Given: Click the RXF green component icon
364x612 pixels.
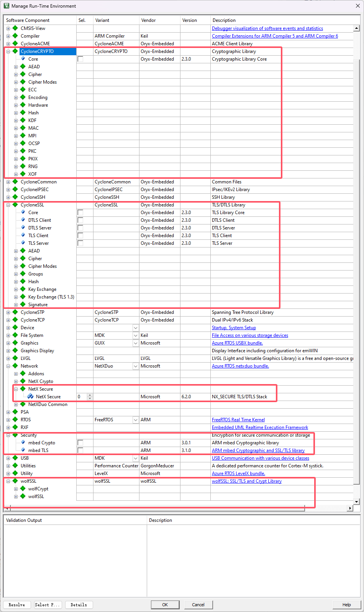Looking at the screenshot, I should click(15, 427).
